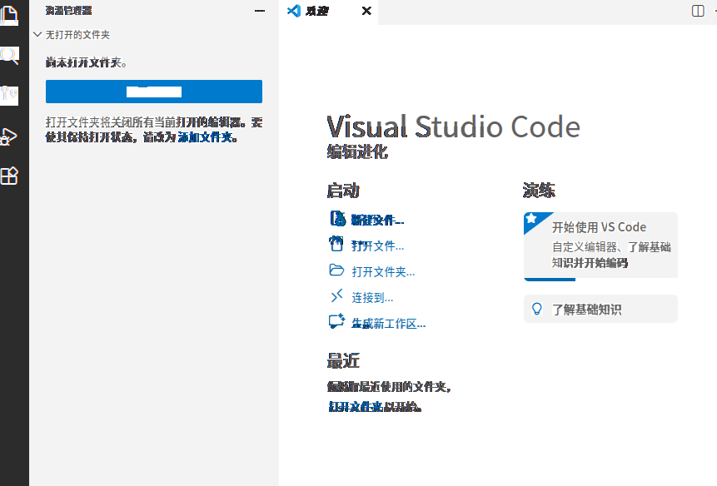This screenshot has height=486, width=717.
Task: Click the 演练 section heading
Action: click(539, 191)
